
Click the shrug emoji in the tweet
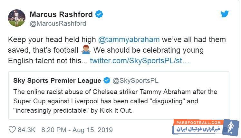coord(85,50)
